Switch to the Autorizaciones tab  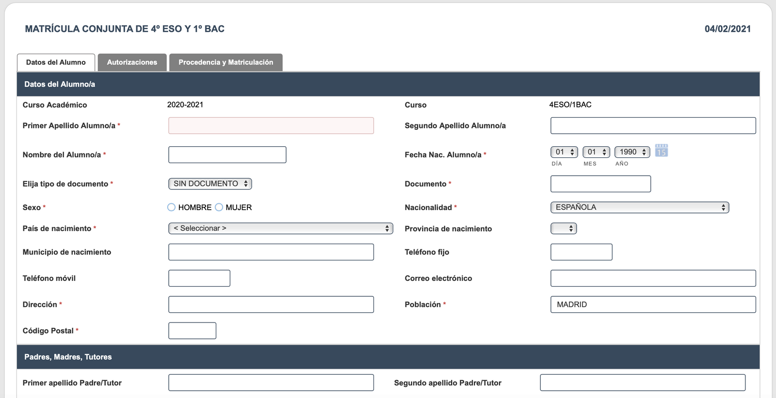click(132, 62)
